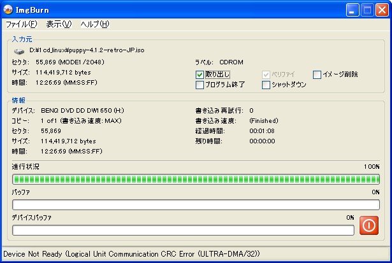Click the ImgBurn title bar text
The width and height of the screenshot is (392, 263).
pyautogui.click(x=33, y=10)
